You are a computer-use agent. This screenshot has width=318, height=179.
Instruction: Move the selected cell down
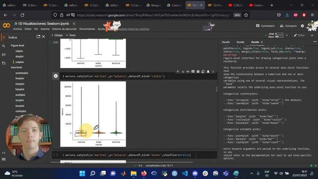click(x=183, y=72)
